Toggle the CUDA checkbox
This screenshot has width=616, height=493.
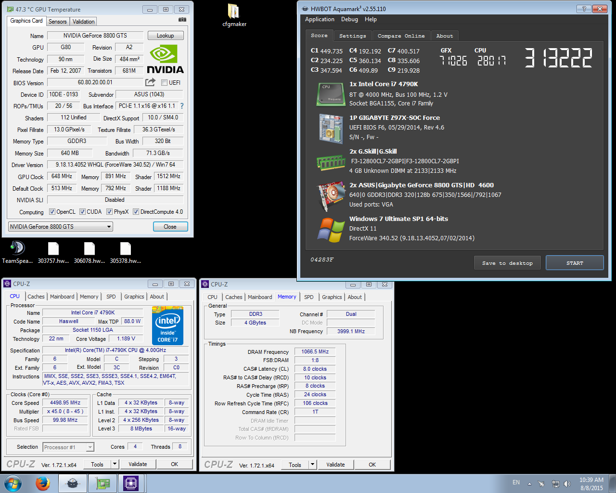point(82,212)
